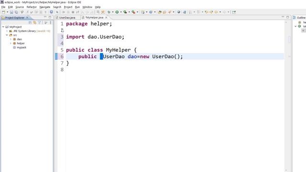Open the Run dropdown arrow
Viewport: 306px width, 172px height.
[x=121, y=12]
